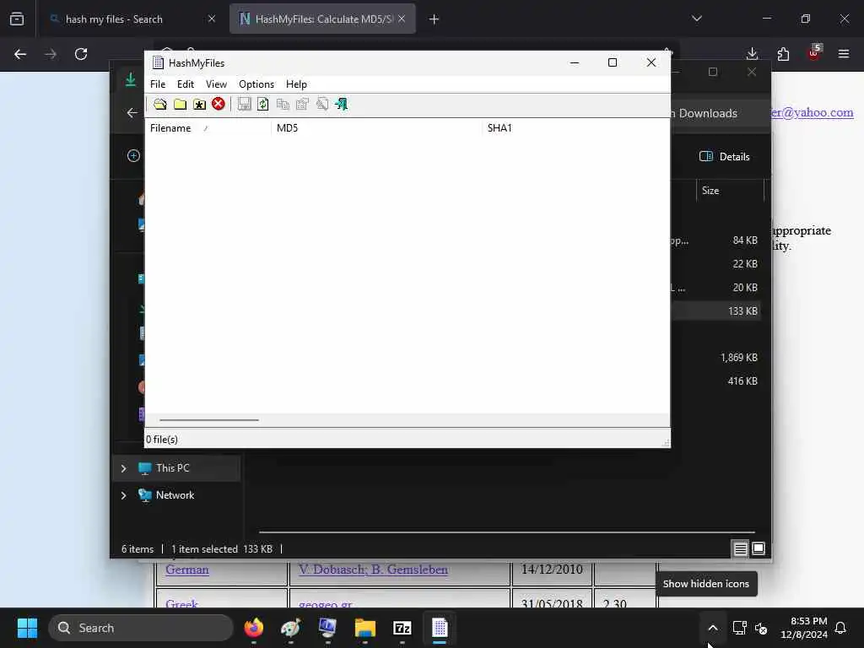
Task: Click the Properties icon in HashMyFiles toolbar
Action: (303, 104)
